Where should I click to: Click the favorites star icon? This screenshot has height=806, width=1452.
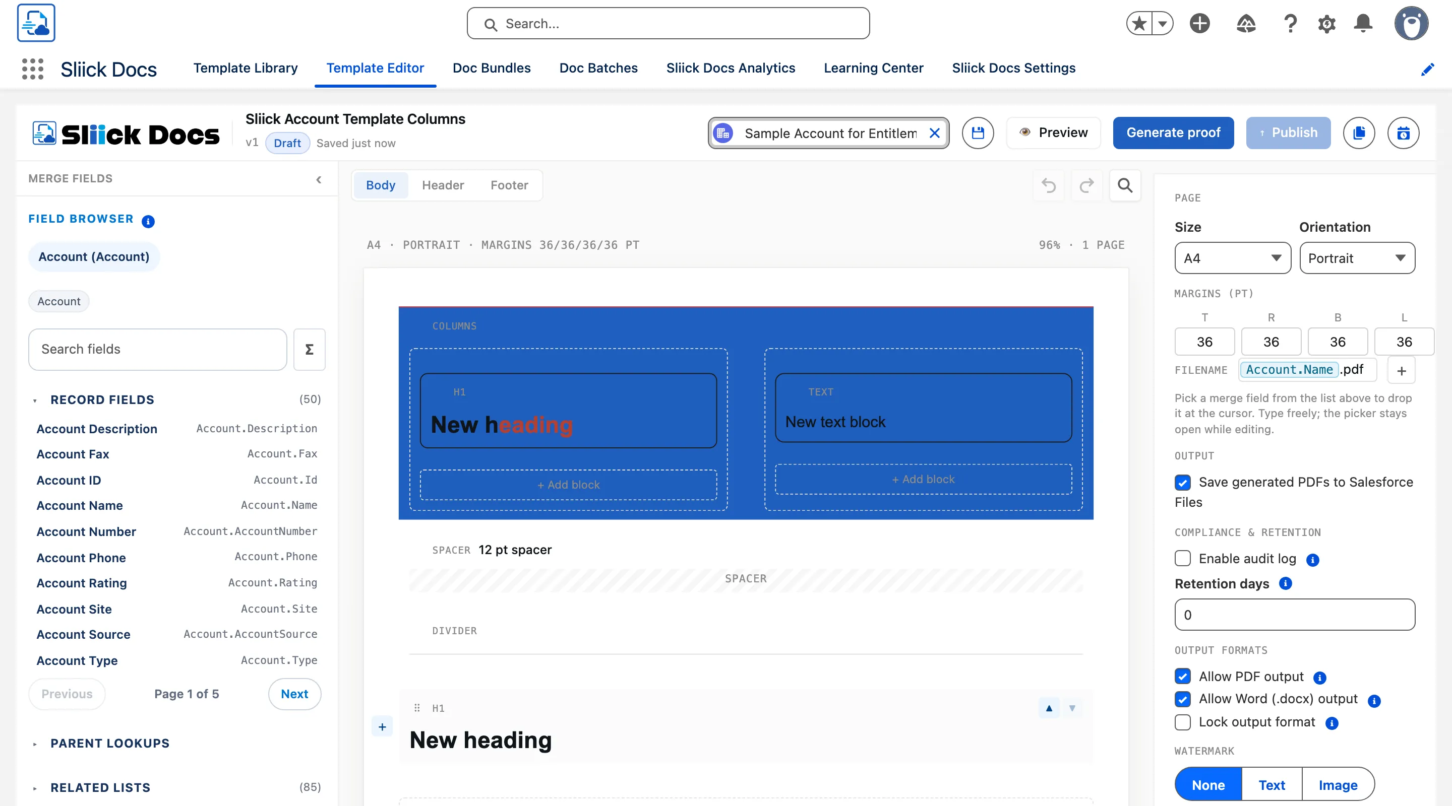(x=1139, y=24)
